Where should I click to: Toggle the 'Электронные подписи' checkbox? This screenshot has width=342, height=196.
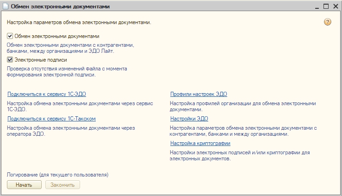pos(10,59)
